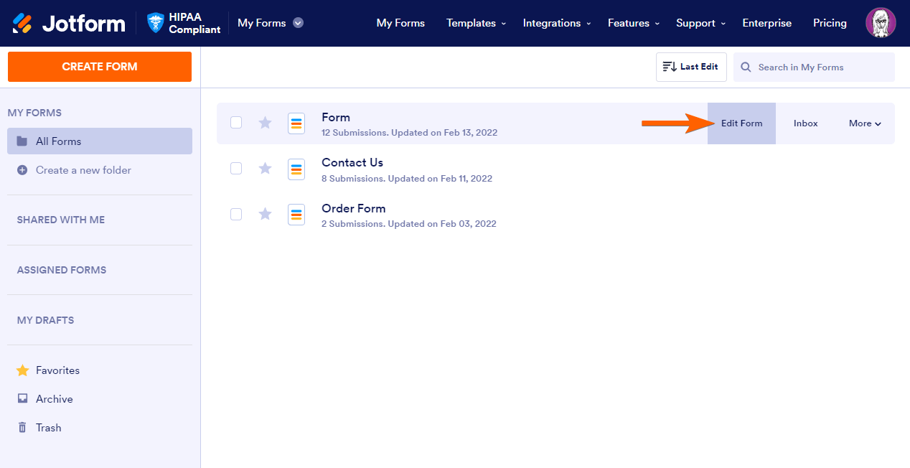The height and width of the screenshot is (468, 910).
Task: Expand the Support menu
Action: [x=700, y=23]
